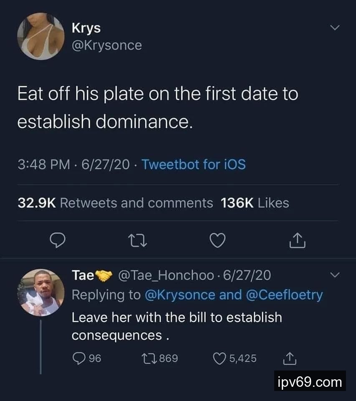View the 32.9K Retweets and comments
356x401 pixels.
pos(115,203)
